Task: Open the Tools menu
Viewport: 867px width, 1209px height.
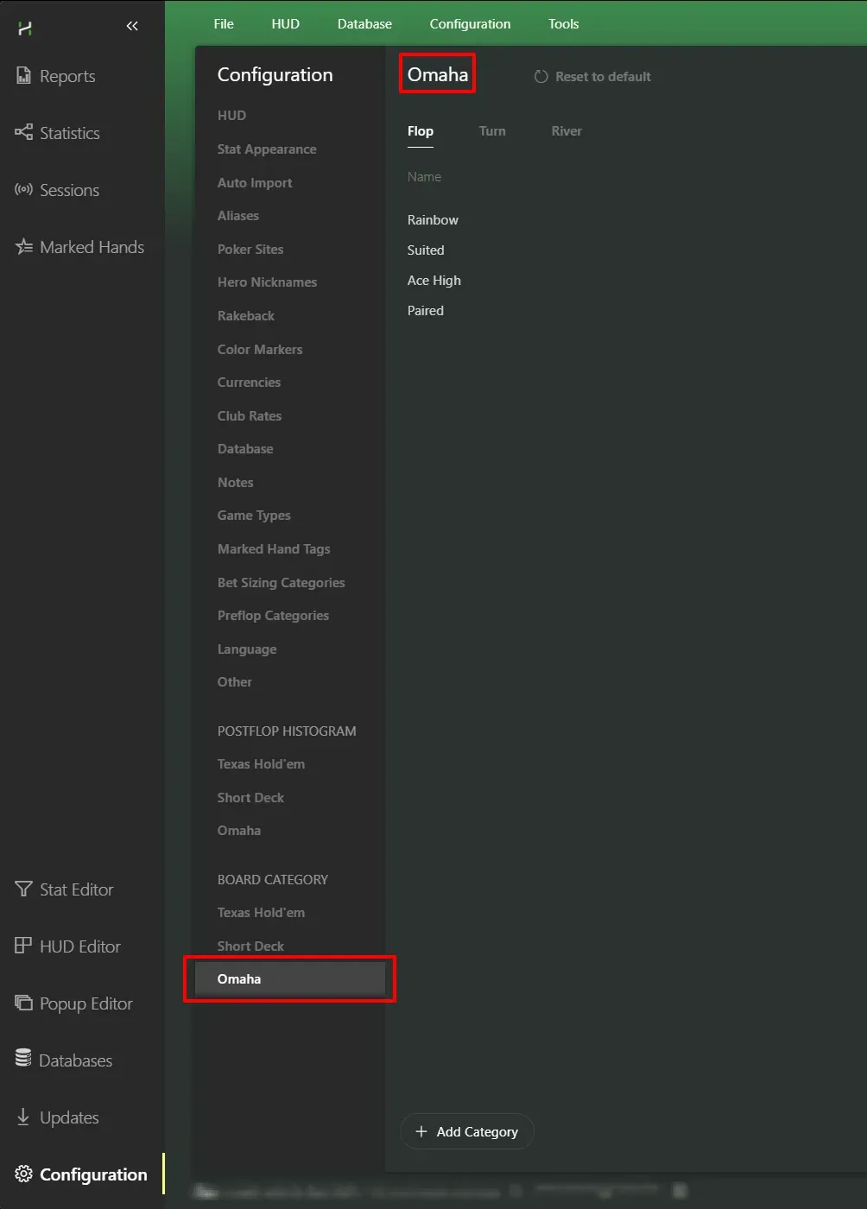Action: click(563, 24)
